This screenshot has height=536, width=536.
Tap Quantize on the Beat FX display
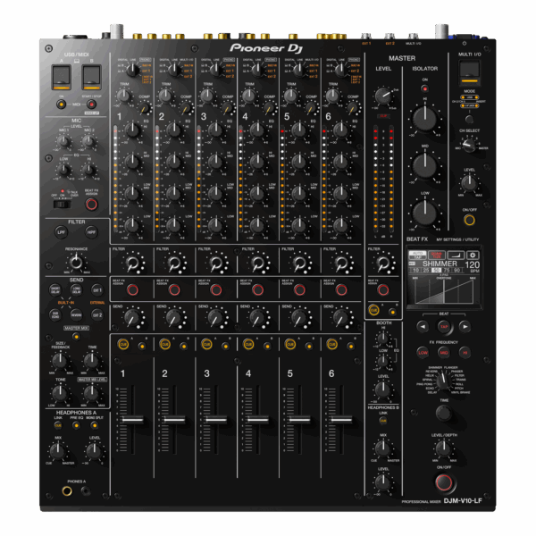coord(437,255)
